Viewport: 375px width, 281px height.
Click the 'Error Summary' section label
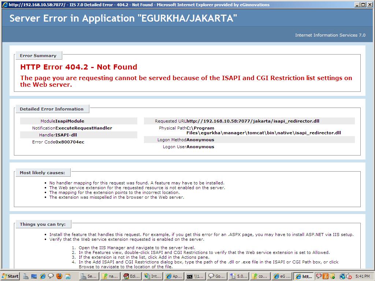(x=38, y=56)
